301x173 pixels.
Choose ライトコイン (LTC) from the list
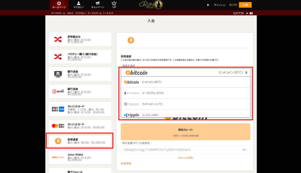tap(185, 104)
